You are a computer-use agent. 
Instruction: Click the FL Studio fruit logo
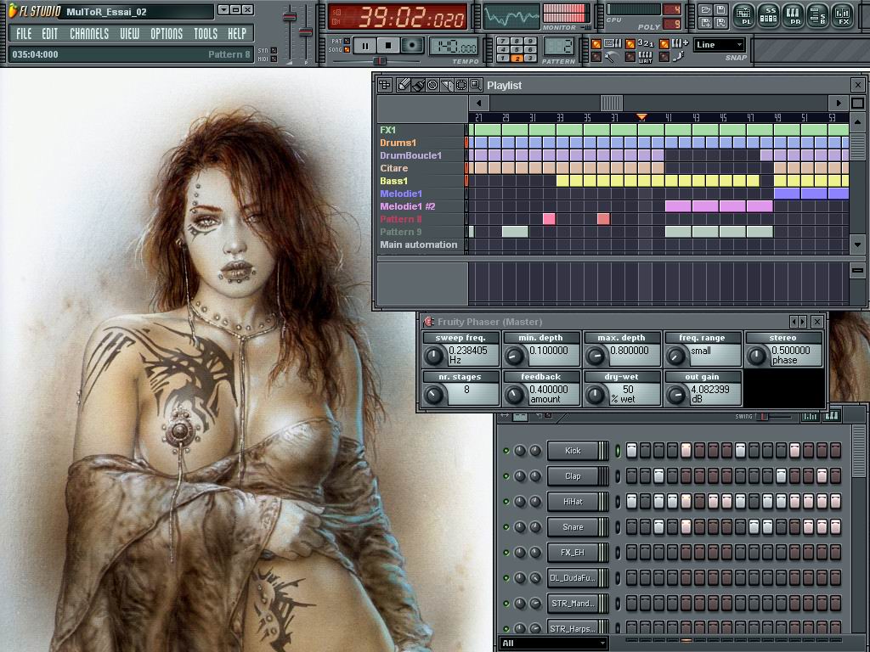pyautogui.click(x=12, y=10)
